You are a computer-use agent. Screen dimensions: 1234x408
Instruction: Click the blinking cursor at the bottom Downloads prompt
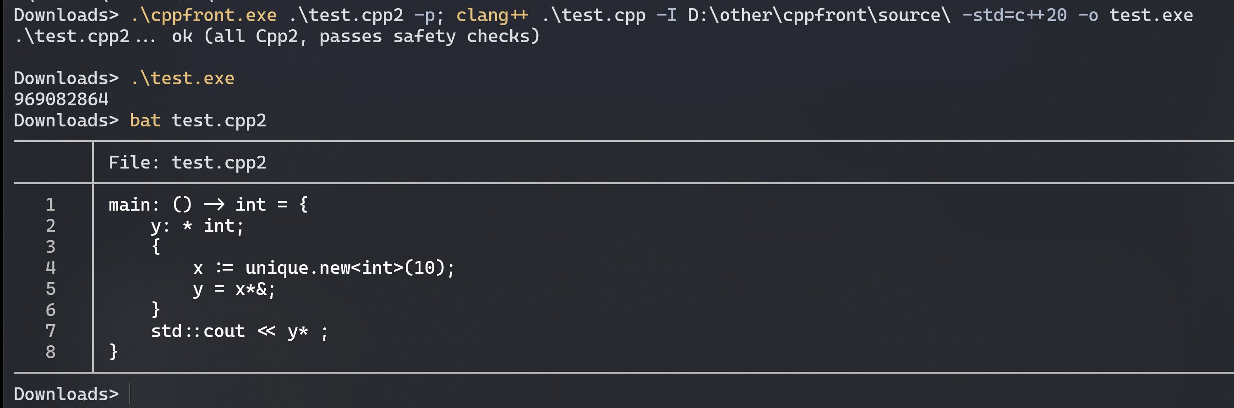tap(130, 394)
